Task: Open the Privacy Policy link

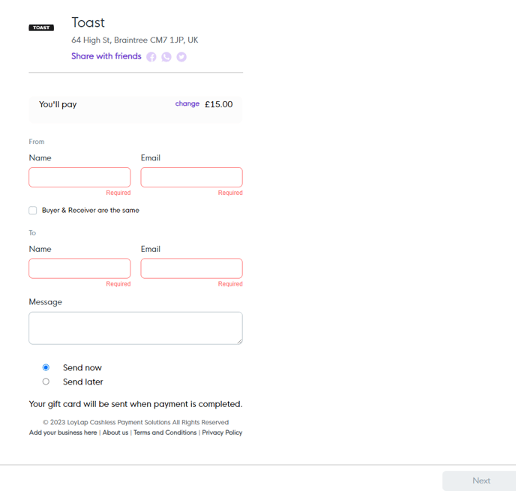Action: coord(222,433)
